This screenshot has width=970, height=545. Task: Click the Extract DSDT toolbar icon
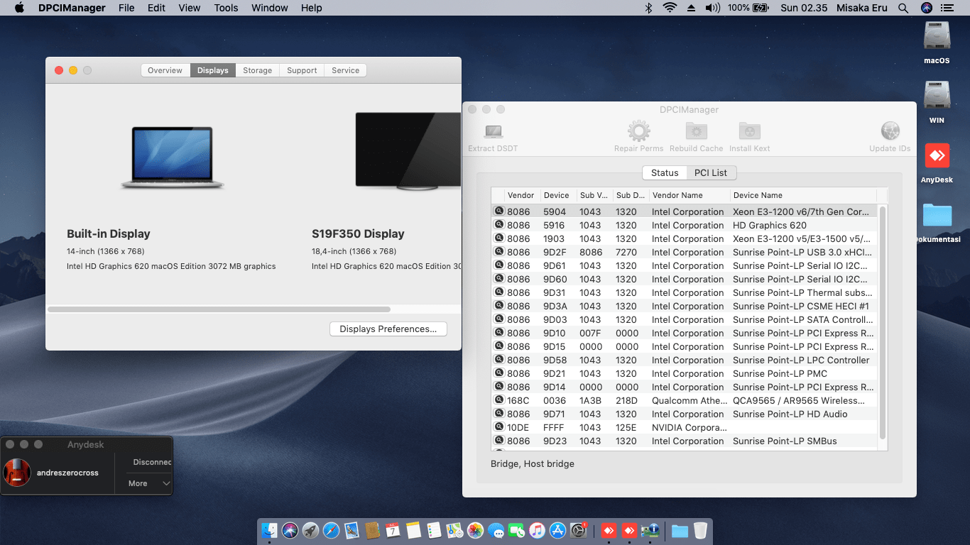click(493, 132)
